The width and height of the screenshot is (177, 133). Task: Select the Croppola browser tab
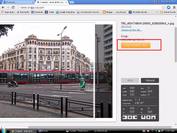pos(51,2)
